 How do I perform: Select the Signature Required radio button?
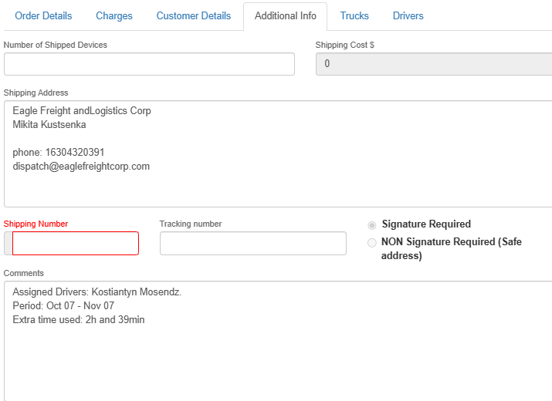click(372, 225)
